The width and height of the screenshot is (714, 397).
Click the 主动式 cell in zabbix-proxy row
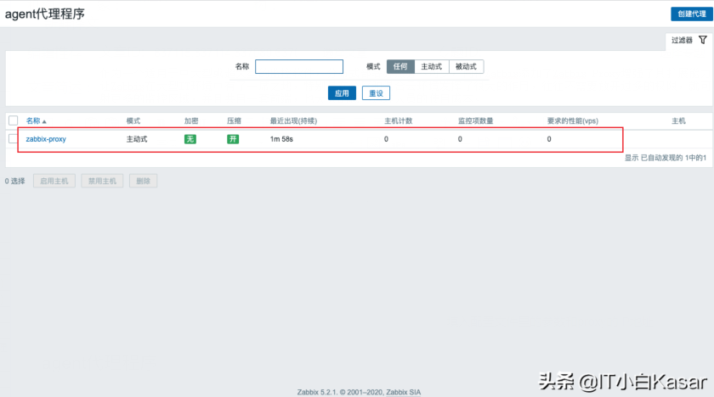(137, 139)
